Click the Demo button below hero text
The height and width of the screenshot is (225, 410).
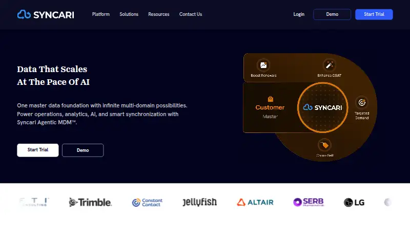point(83,150)
